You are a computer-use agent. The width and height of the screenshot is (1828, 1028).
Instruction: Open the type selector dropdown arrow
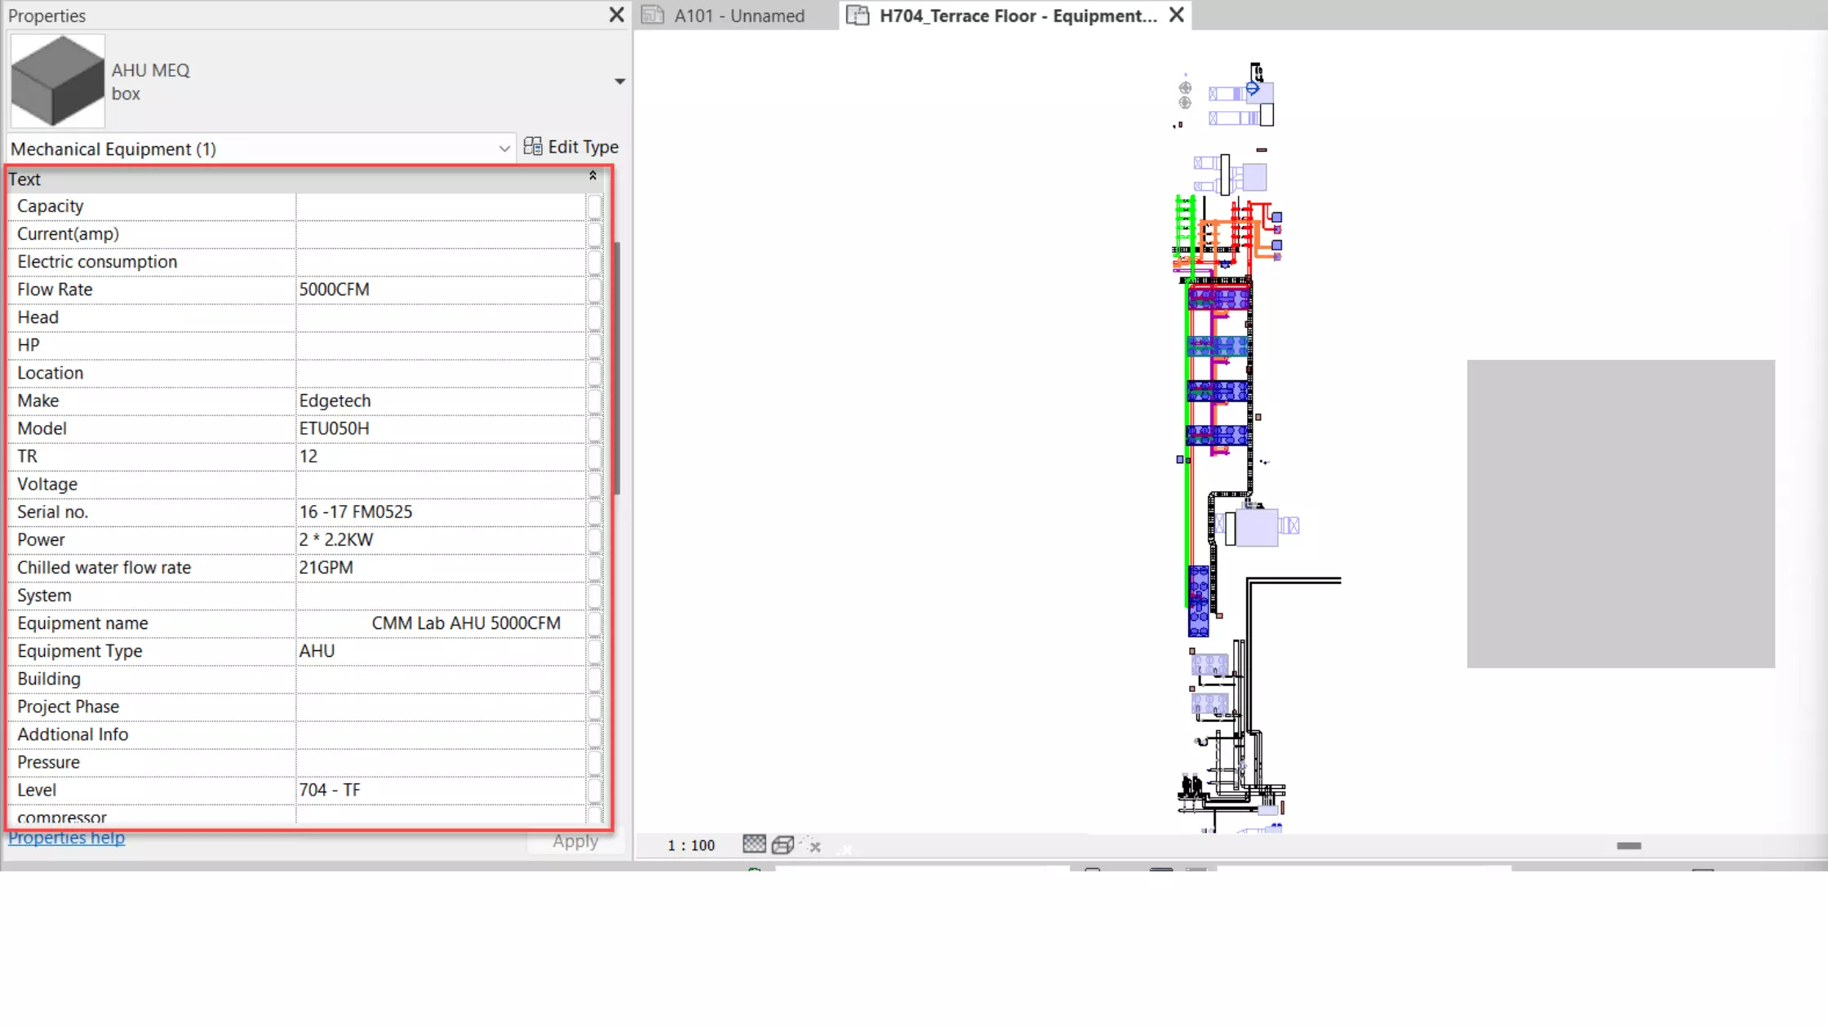click(619, 81)
